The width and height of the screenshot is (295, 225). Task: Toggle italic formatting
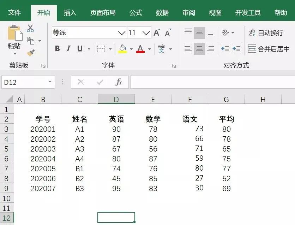pos(68,48)
